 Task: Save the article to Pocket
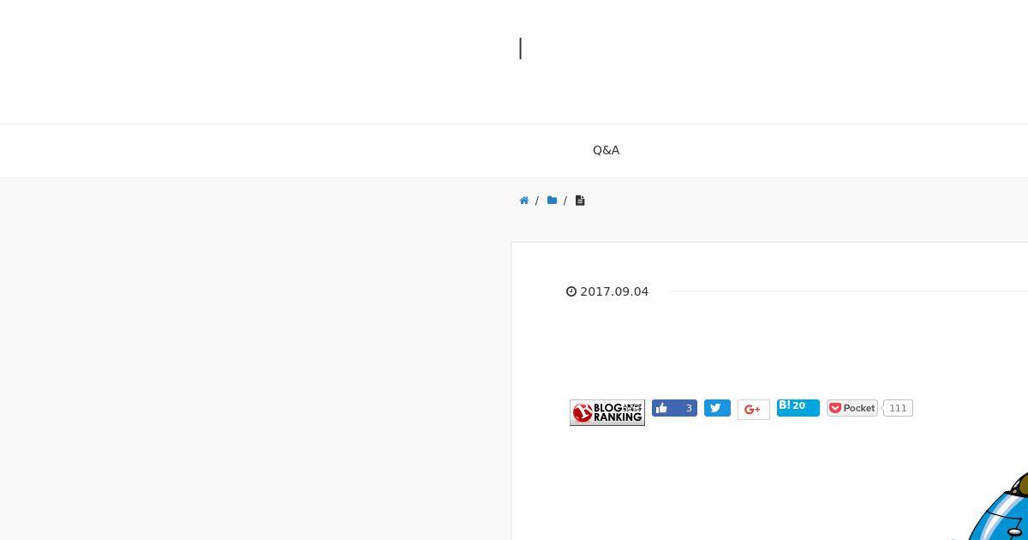coord(852,408)
